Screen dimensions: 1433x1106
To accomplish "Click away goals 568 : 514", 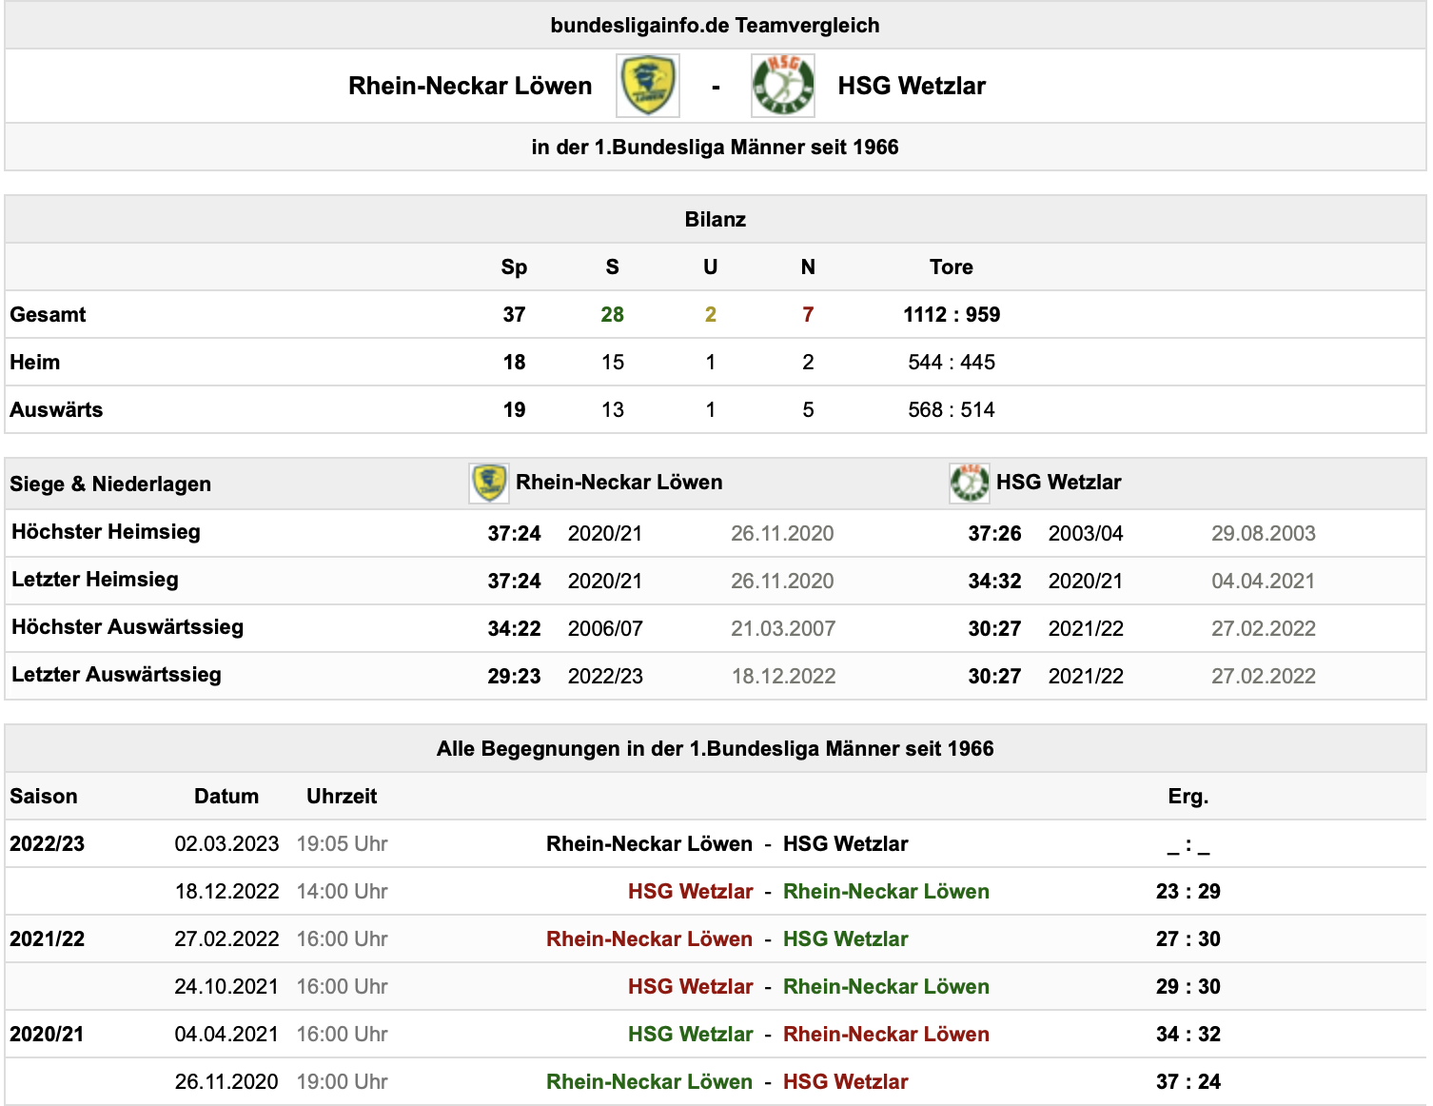I will (952, 410).
